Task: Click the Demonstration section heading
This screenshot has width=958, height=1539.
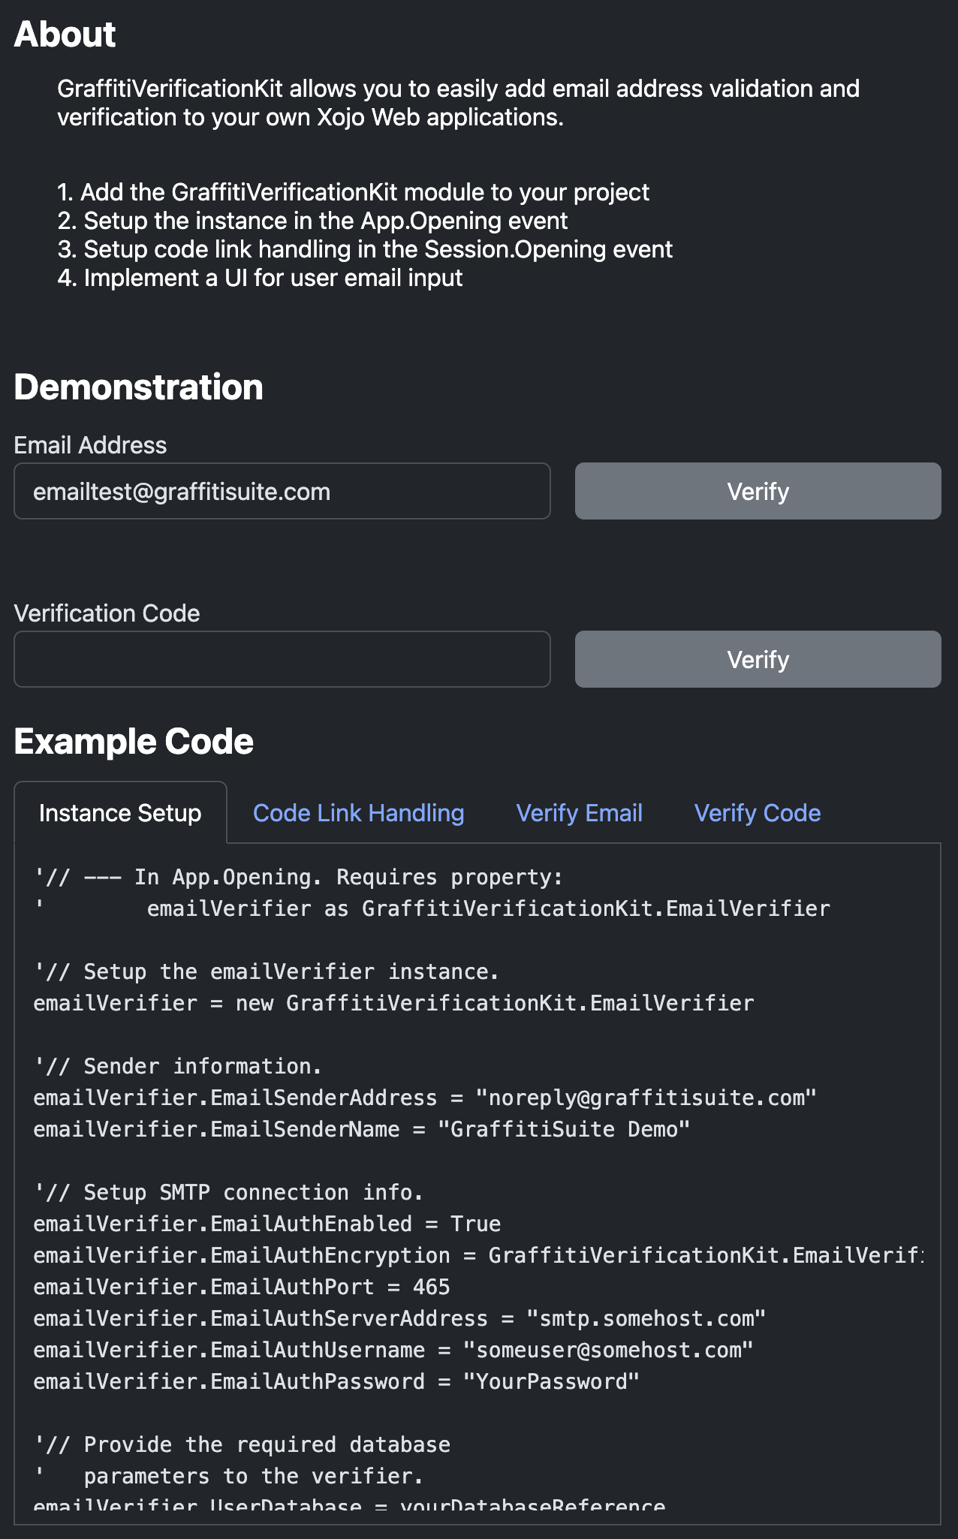Action: click(138, 387)
